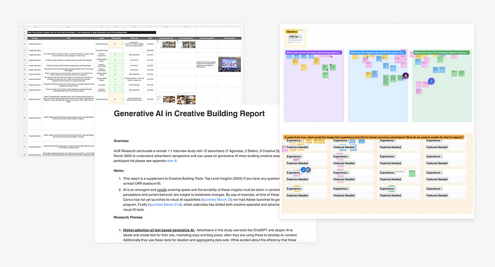Click the CN Marketing Effort note about partner presentation
The width and height of the screenshot is (495, 267).
[x=207, y=64]
